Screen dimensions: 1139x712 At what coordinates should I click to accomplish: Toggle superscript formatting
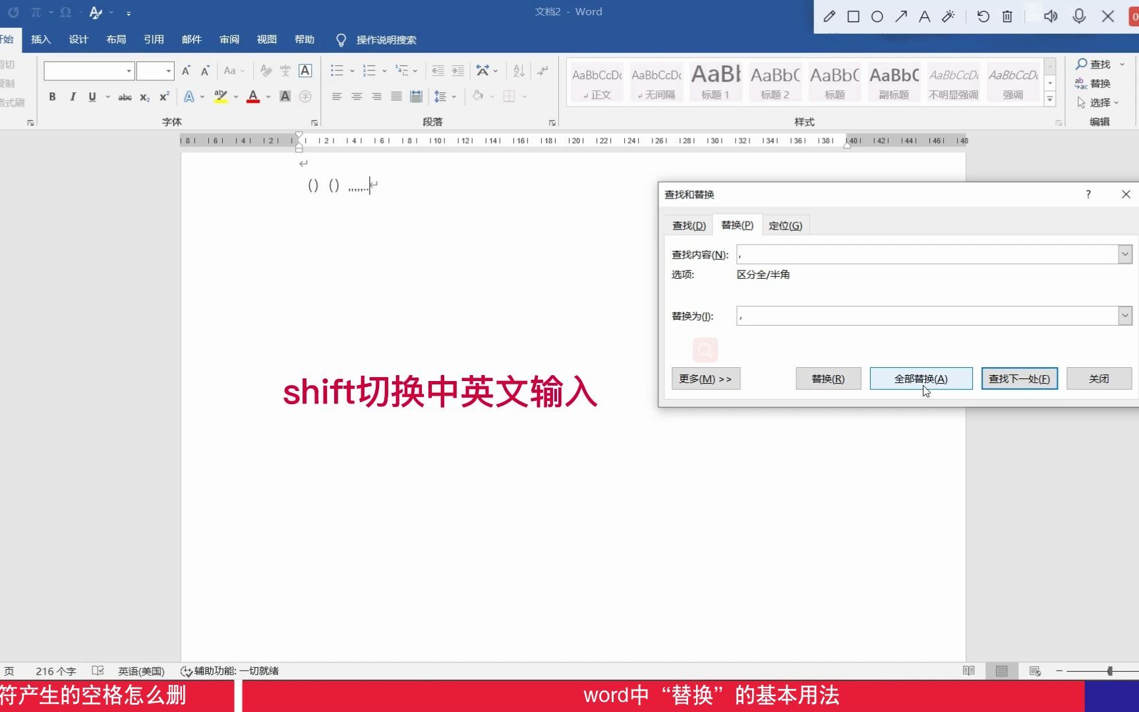[x=165, y=97]
